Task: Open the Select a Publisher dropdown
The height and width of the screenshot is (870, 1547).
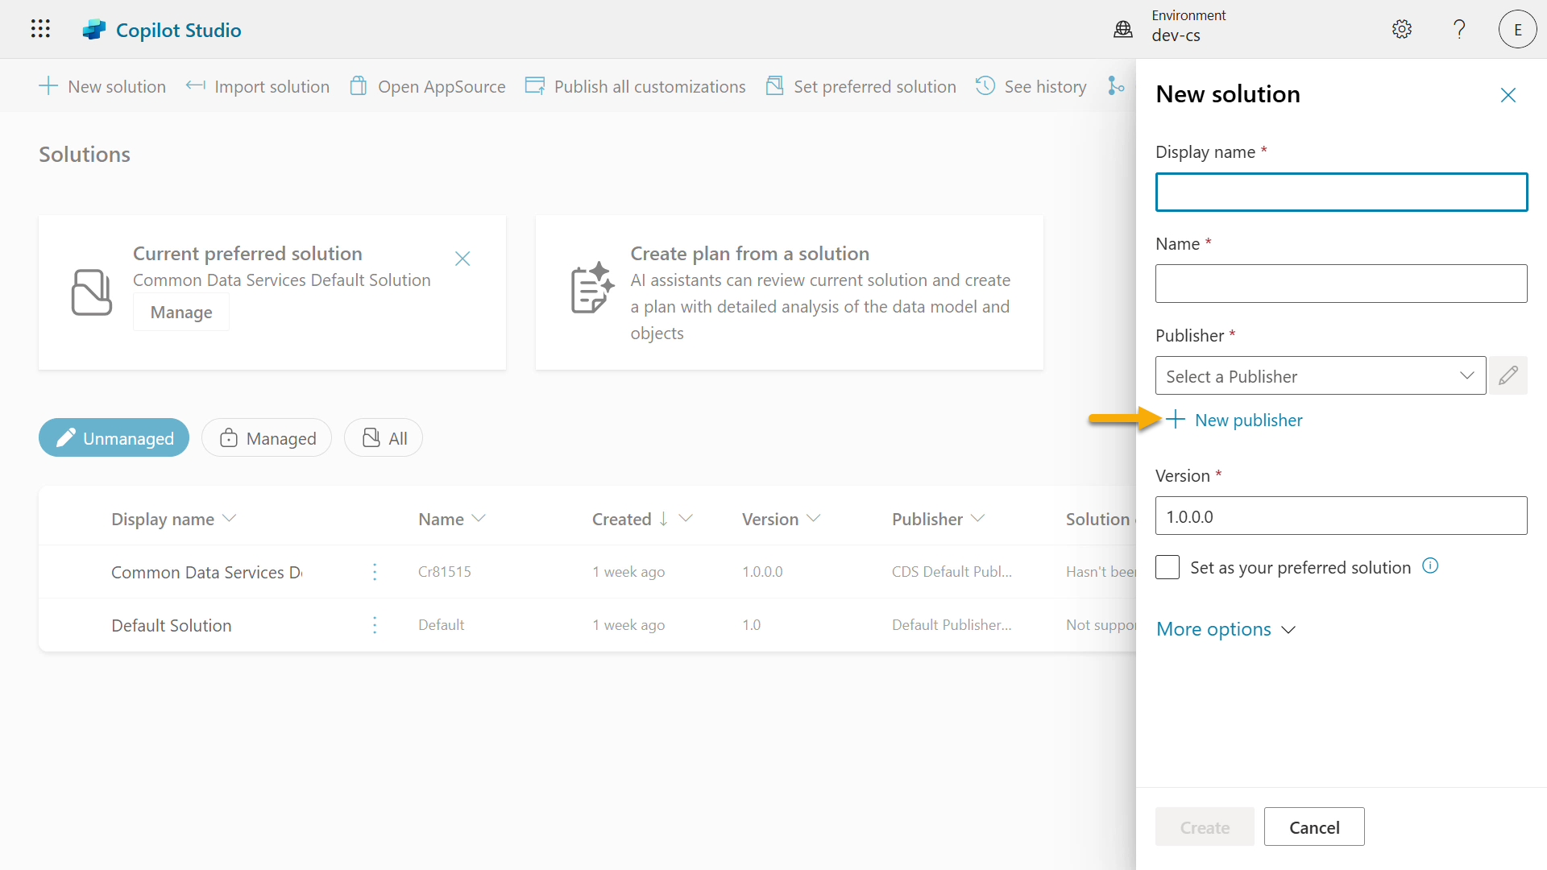Action: click(1320, 375)
